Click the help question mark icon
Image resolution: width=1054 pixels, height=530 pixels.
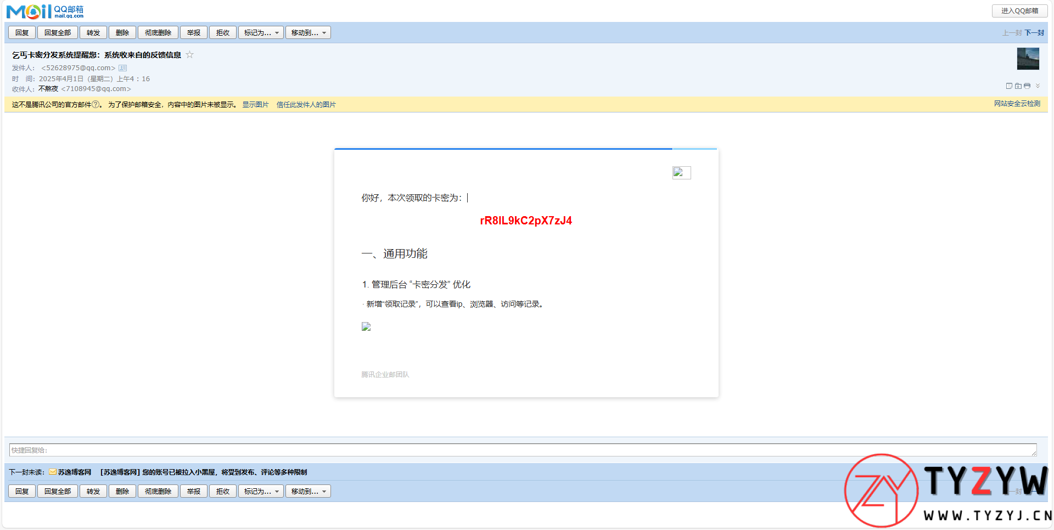96,104
